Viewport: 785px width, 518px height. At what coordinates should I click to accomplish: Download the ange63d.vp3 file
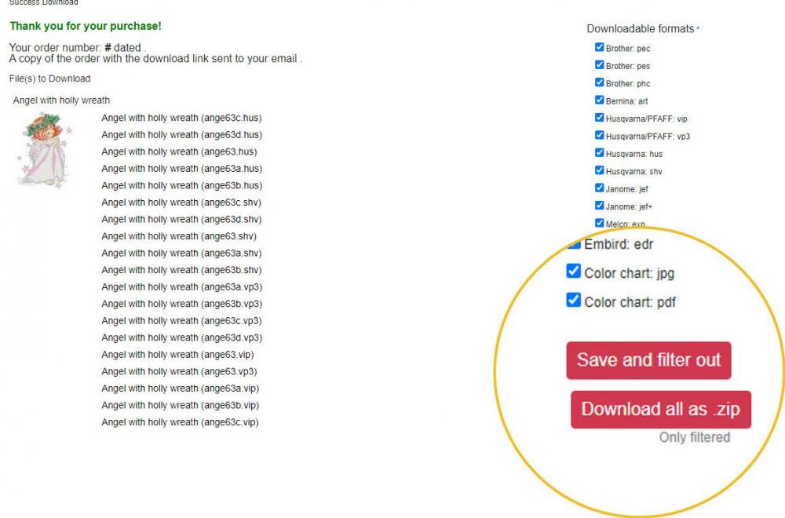[182, 337]
